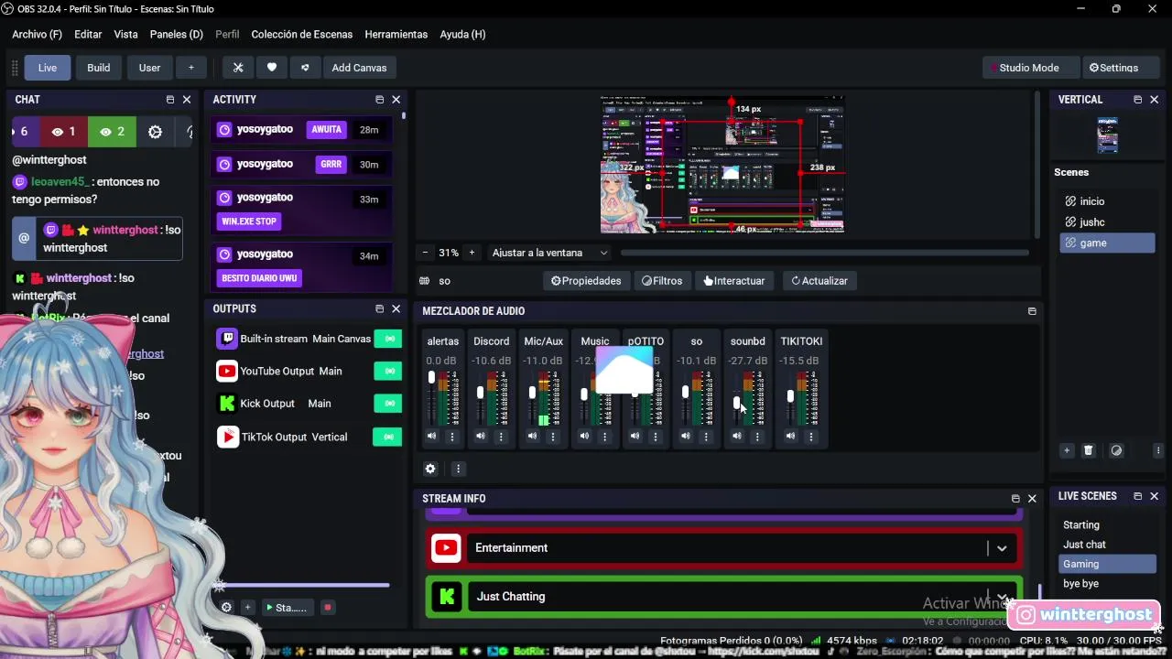
Task: Switch to the Build tab
Action: [x=99, y=68]
